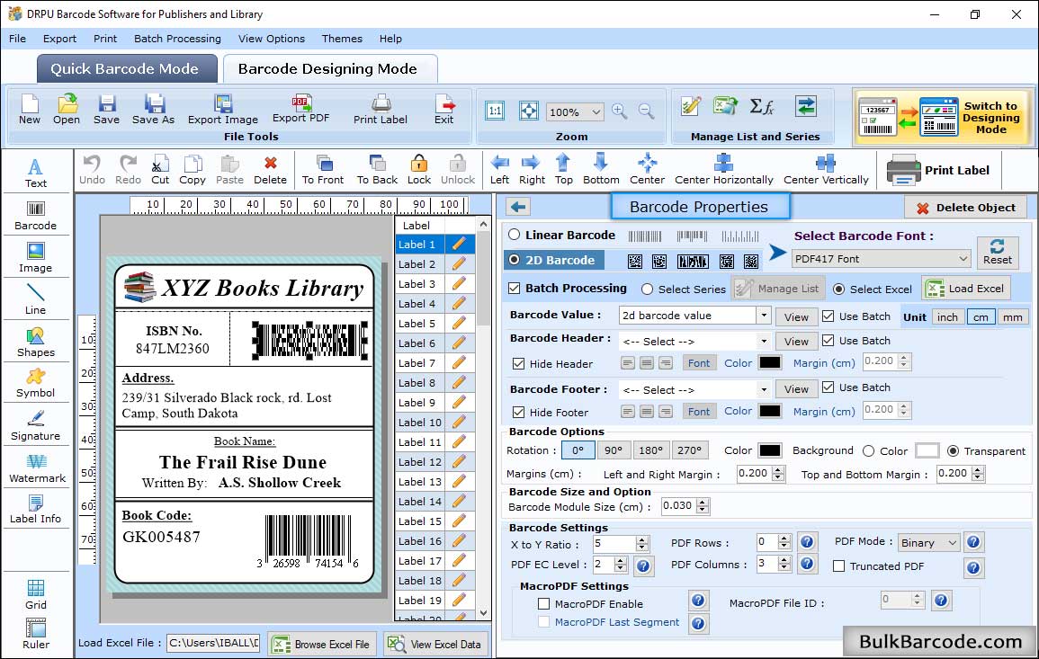
Task: Toggle the Hide Footer checkbox
Action: [x=519, y=412]
